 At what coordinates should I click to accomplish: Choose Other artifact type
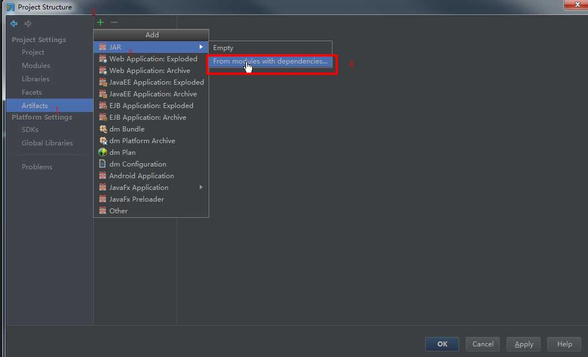tap(151, 211)
